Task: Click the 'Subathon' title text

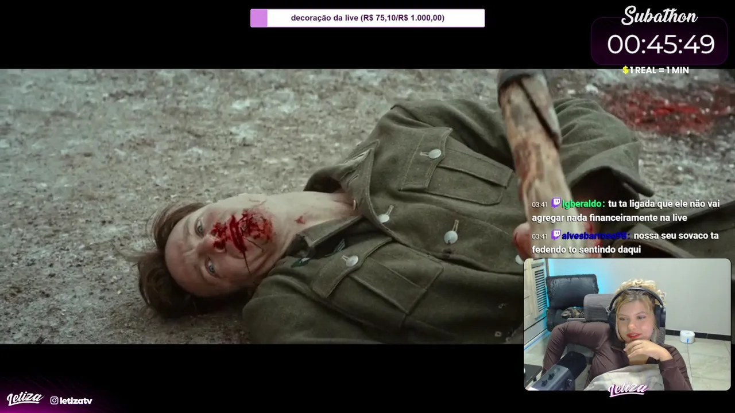Action: (x=659, y=15)
